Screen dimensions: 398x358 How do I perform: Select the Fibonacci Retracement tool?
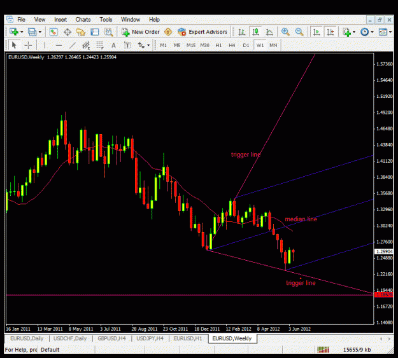pyautogui.click(x=100, y=45)
